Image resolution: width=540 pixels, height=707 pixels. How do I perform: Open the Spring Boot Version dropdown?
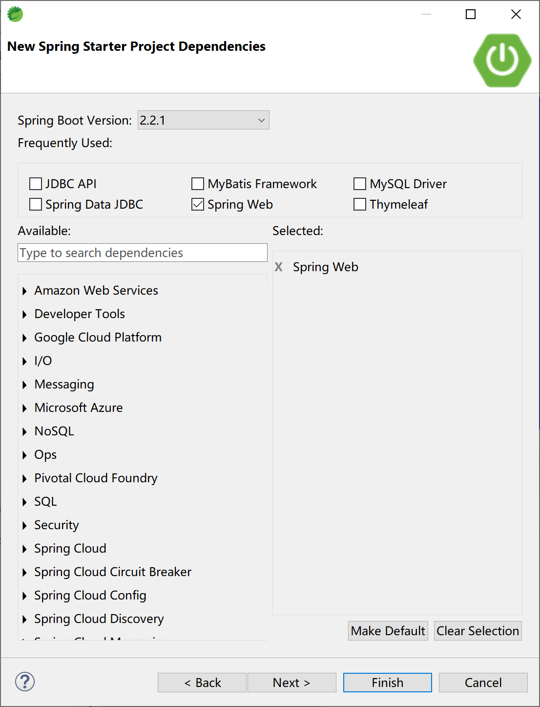tap(204, 120)
